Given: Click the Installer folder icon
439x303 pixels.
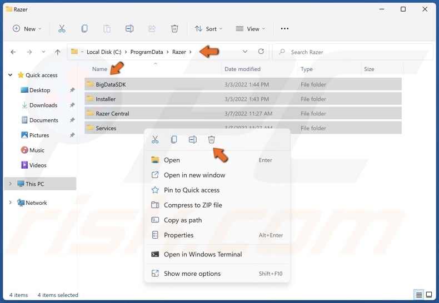Looking at the screenshot, I should 90,98.
